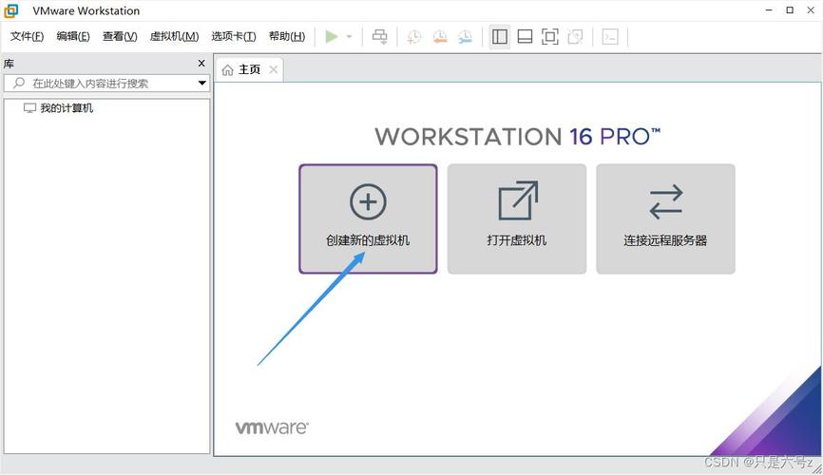Minimize the VMware Workstation window
The width and height of the screenshot is (823, 475).
tap(769, 9)
